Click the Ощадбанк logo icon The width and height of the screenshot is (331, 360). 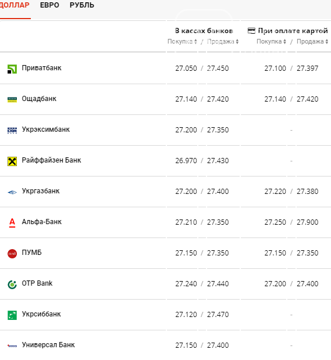pyautogui.click(x=12, y=100)
